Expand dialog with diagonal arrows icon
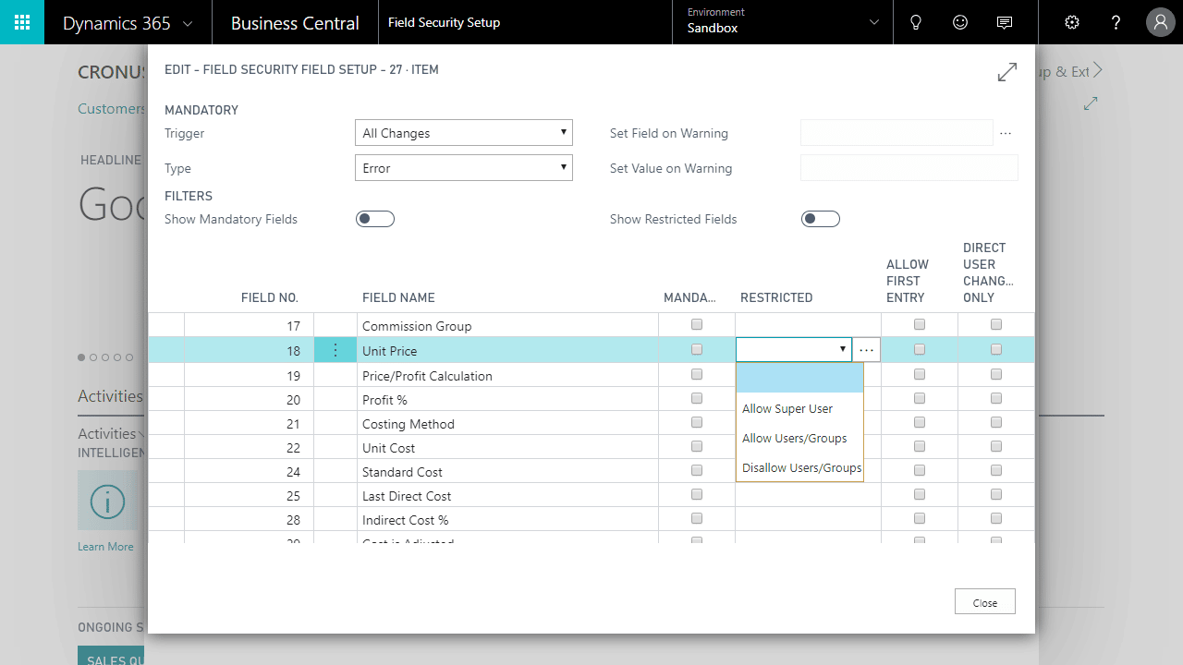1183x665 pixels. coord(1007,71)
